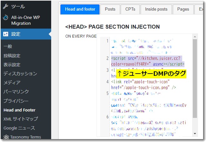The width and height of the screenshot is (206, 142).
Task: Open プライバシー settings
Action: coord(16,101)
